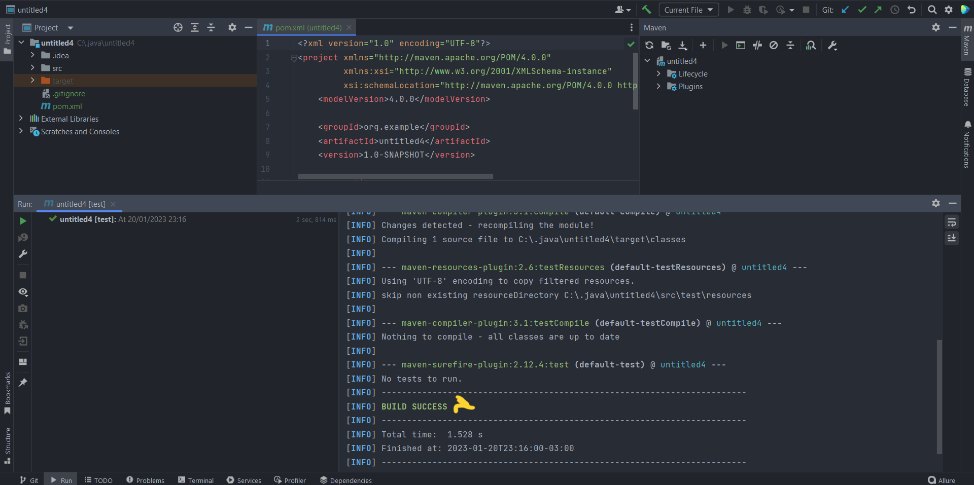The height and width of the screenshot is (485, 974).
Task: Execute a Maven goal
Action: 740,45
